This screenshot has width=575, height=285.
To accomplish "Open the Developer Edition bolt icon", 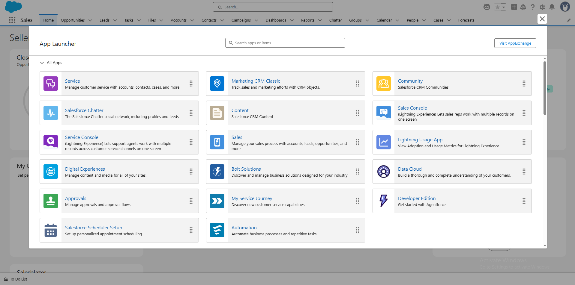I will (x=384, y=201).
